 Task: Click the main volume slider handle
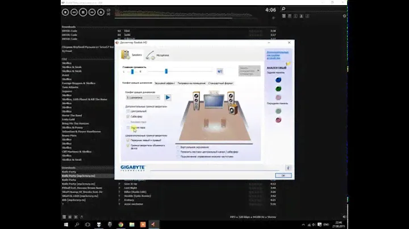coord(166,71)
